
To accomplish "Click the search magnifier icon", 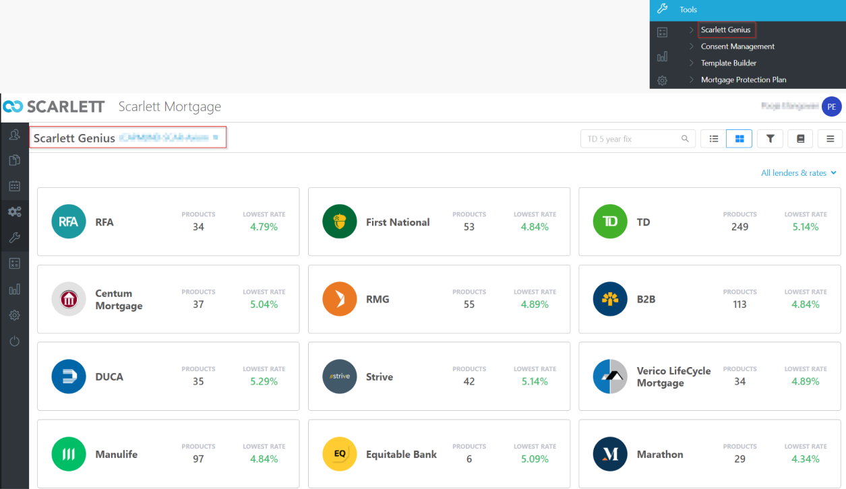I will [x=685, y=139].
